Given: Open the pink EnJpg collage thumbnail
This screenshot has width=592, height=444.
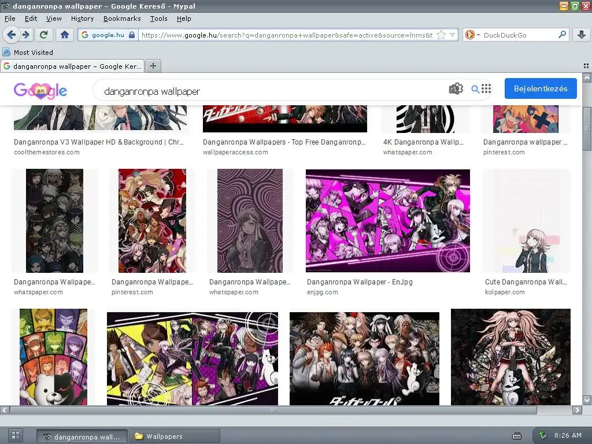Looking at the screenshot, I should pyautogui.click(x=388, y=221).
